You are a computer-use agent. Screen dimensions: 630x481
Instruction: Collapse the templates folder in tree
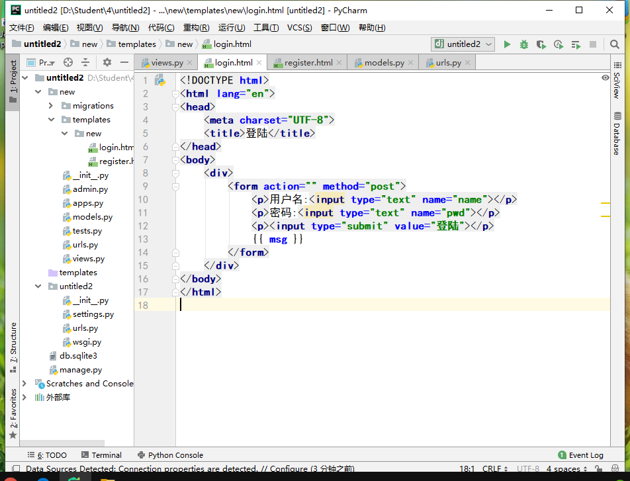pos(51,120)
